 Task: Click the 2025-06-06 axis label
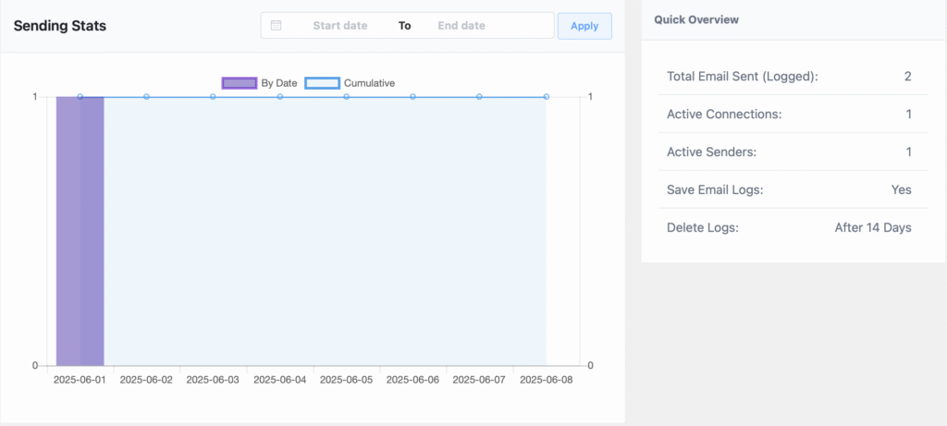pos(412,380)
